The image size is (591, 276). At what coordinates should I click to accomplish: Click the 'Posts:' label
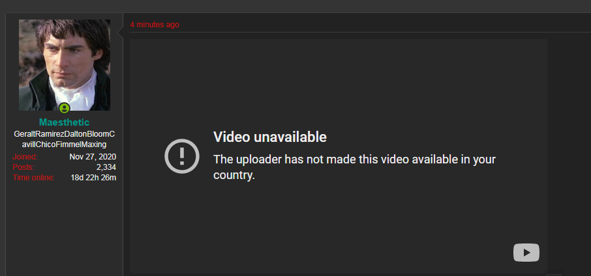point(23,167)
